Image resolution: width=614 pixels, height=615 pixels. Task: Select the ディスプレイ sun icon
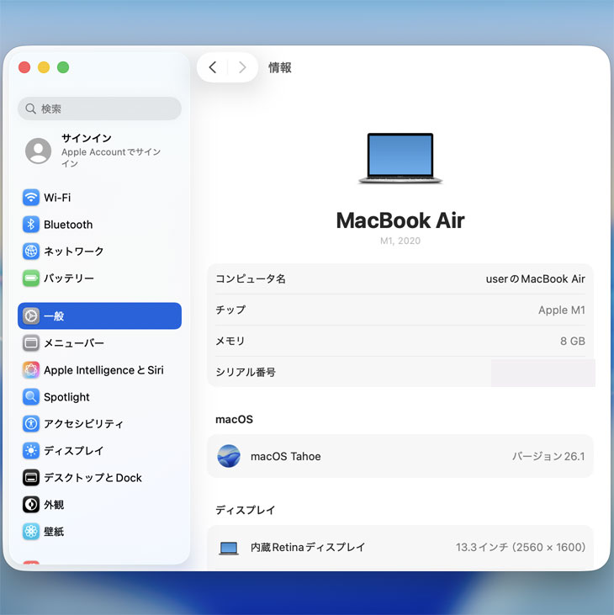(31, 451)
